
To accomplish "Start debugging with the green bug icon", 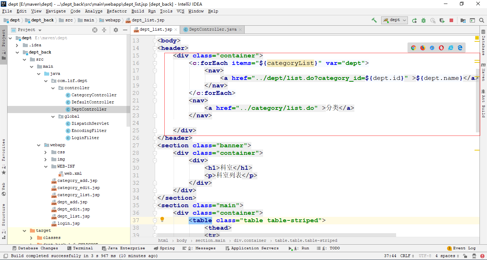I will click(x=424, y=20).
